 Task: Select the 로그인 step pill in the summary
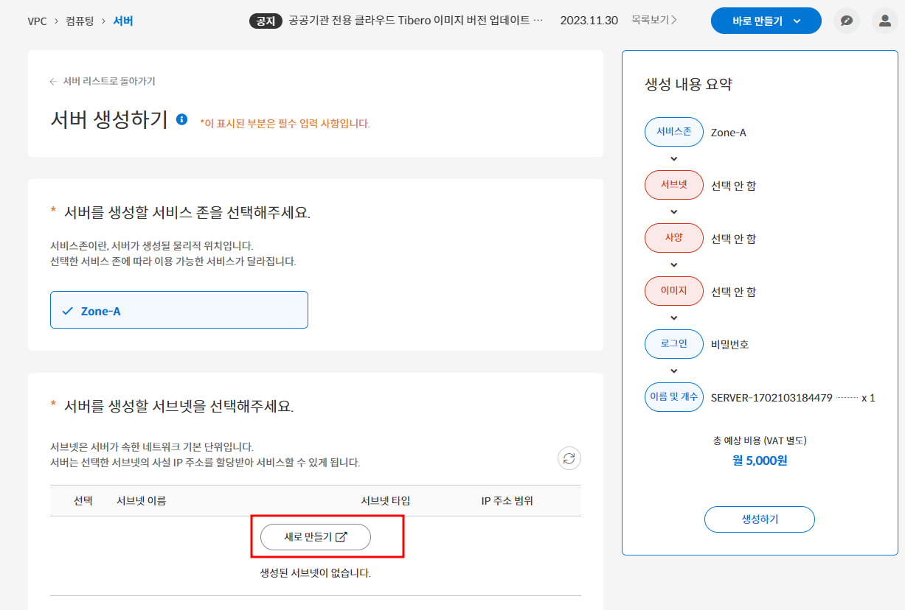pos(673,343)
